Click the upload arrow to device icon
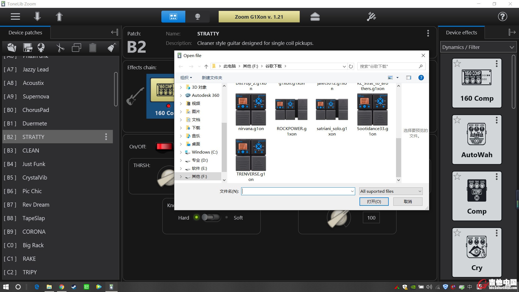519x292 pixels. tap(59, 16)
